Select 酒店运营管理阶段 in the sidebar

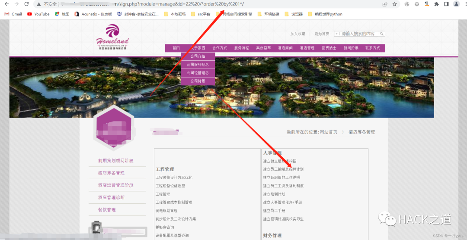coord(115,185)
